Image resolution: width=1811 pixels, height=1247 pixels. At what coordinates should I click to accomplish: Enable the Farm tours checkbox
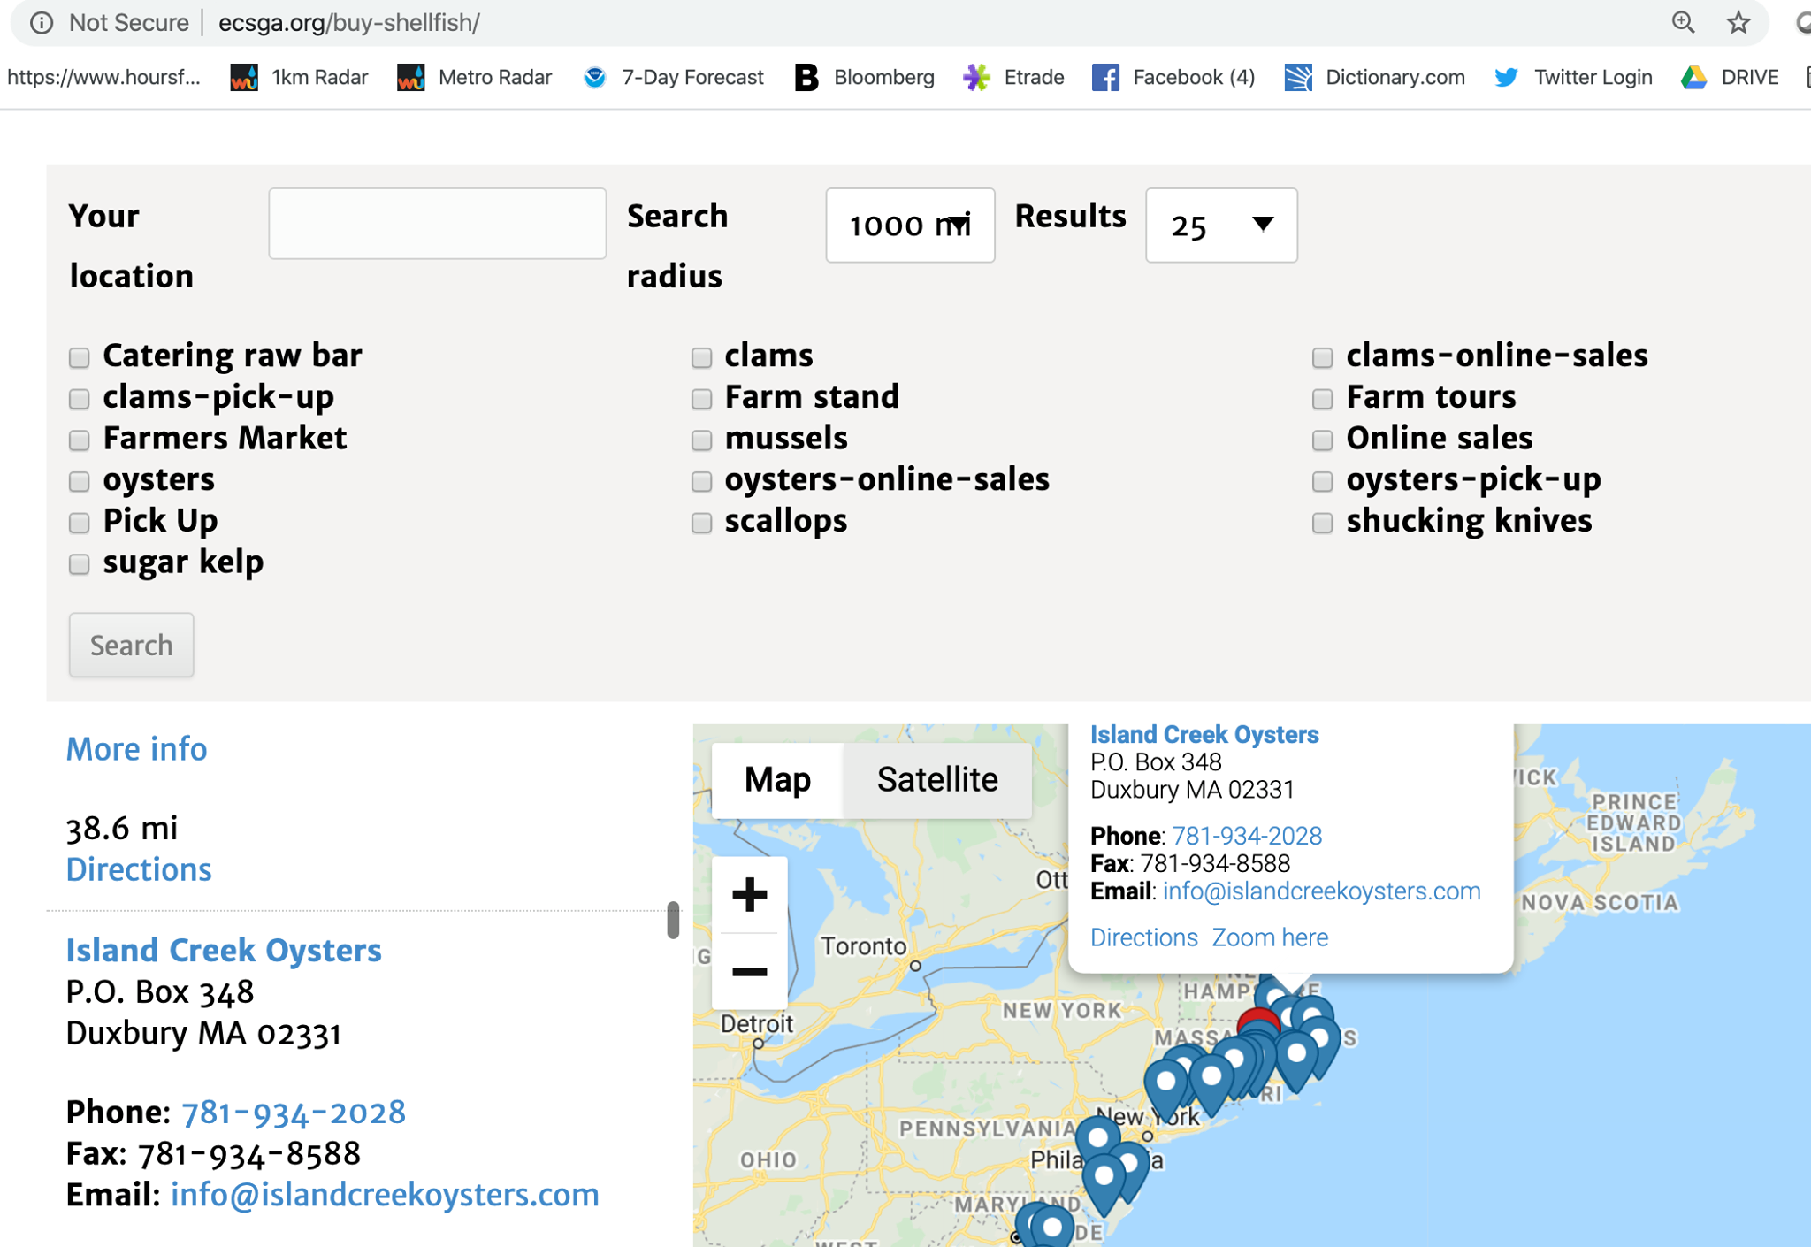point(1322,399)
